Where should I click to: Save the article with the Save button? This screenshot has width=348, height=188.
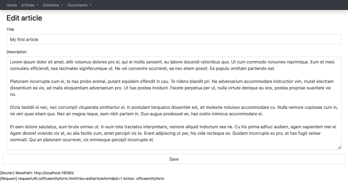[x=174, y=159]
